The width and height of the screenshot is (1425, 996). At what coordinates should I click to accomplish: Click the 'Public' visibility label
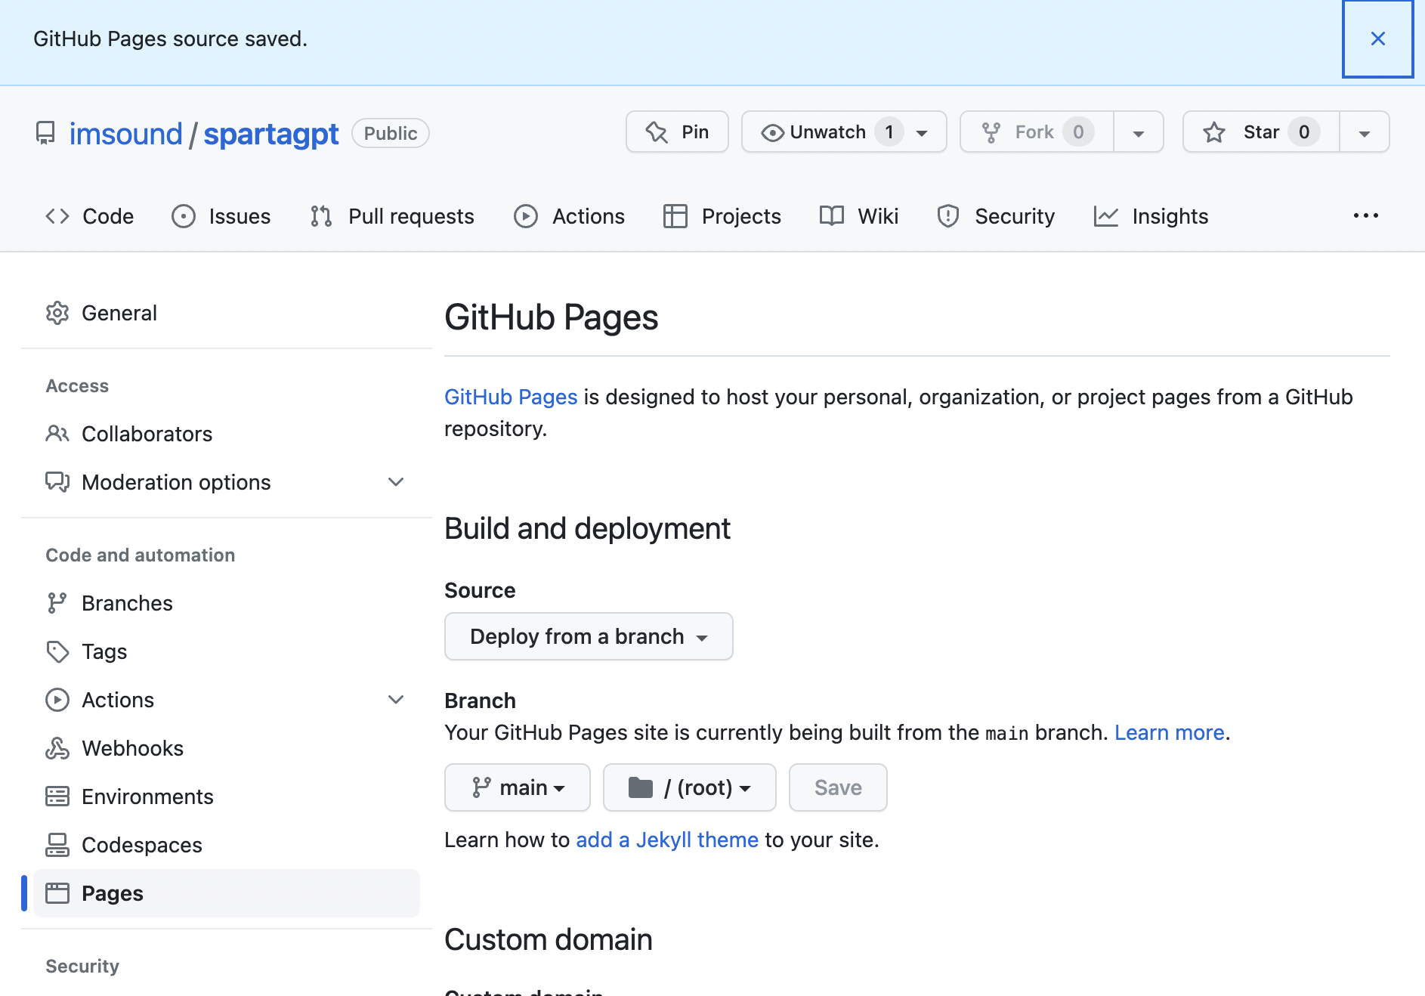(391, 133)
